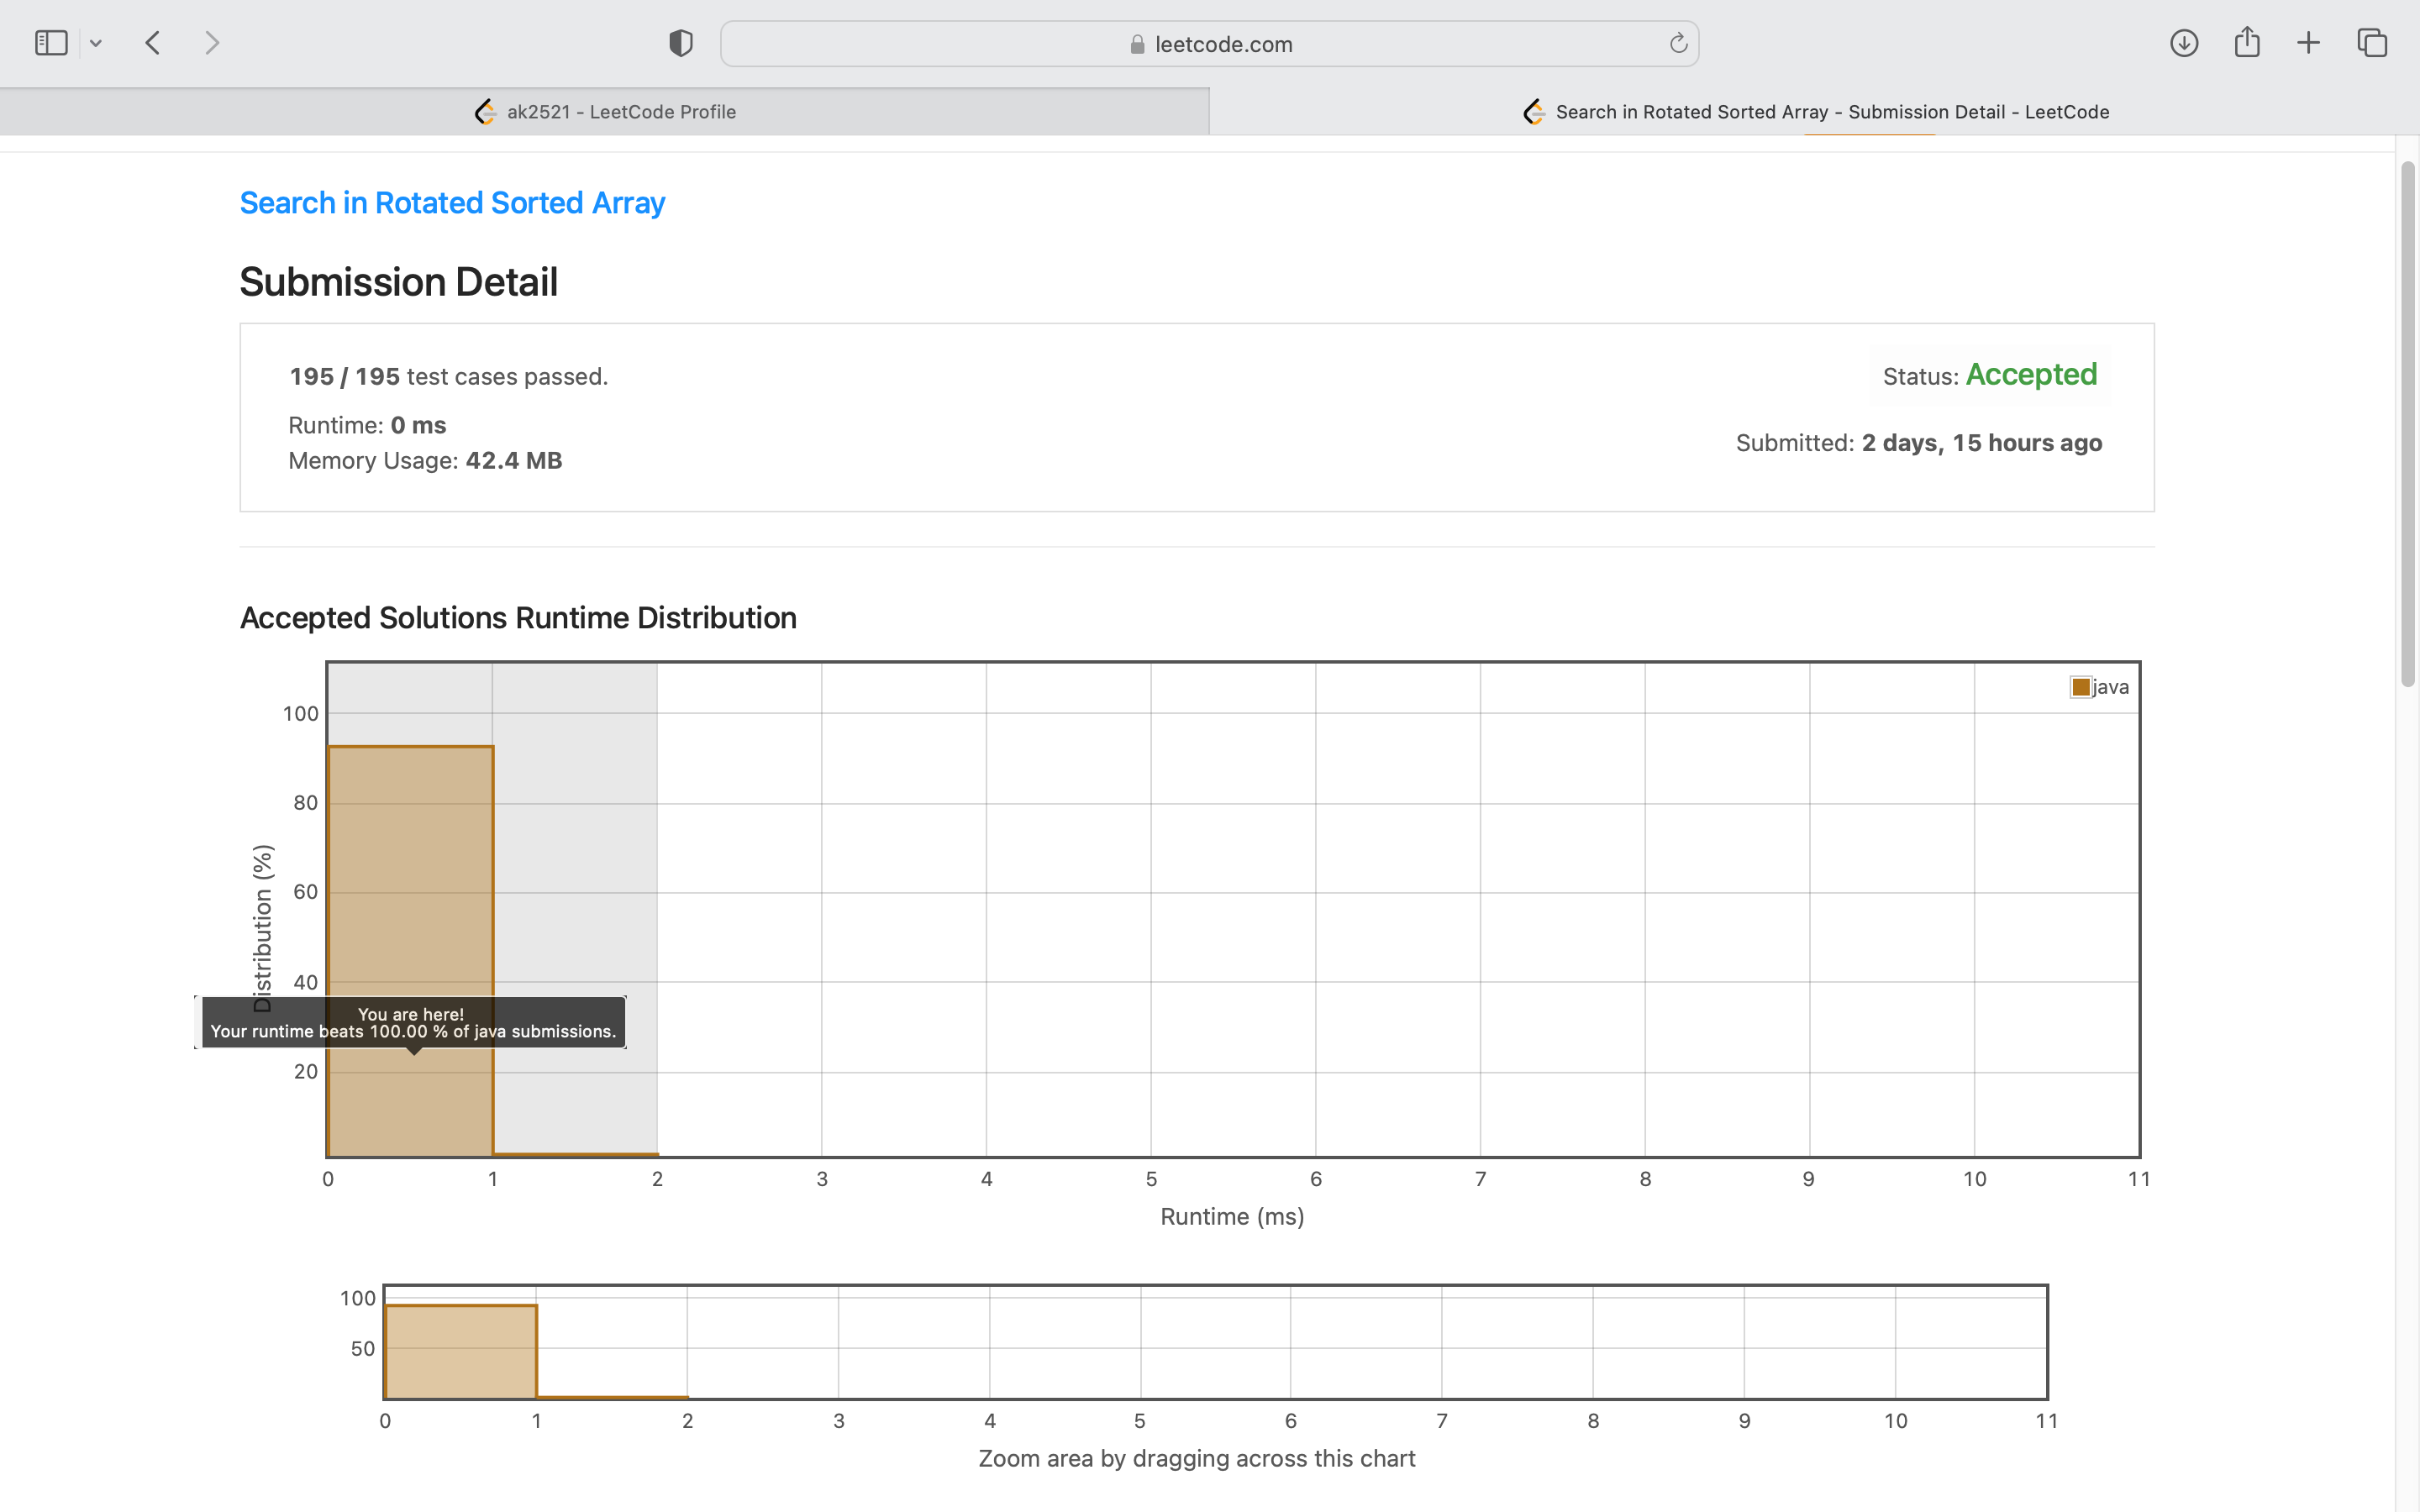The height and width of the screenshot is (1512, 2420).
Task: Click the You are here tooltip
Action: click(412, 1022)
